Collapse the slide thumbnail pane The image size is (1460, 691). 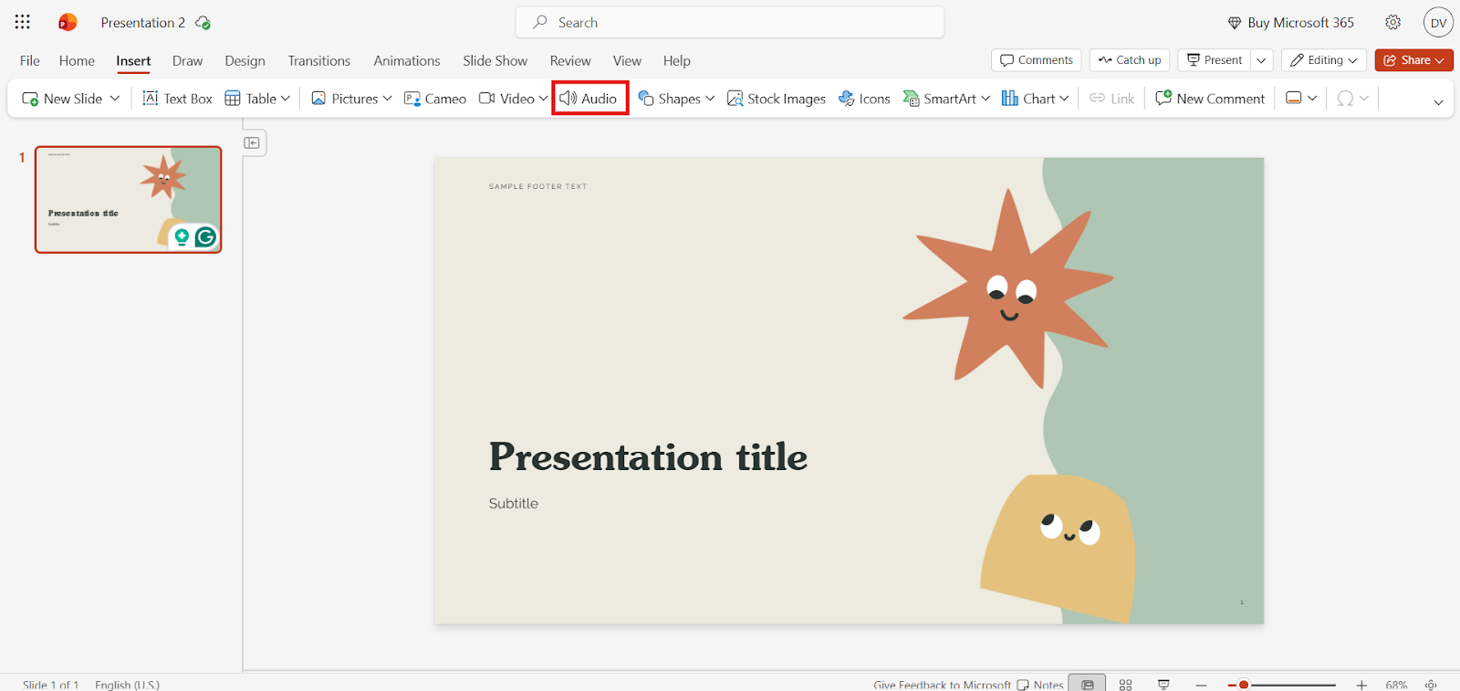coord(252,143)
